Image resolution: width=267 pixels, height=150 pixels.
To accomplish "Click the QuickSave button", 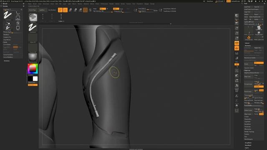I will 210,1.
